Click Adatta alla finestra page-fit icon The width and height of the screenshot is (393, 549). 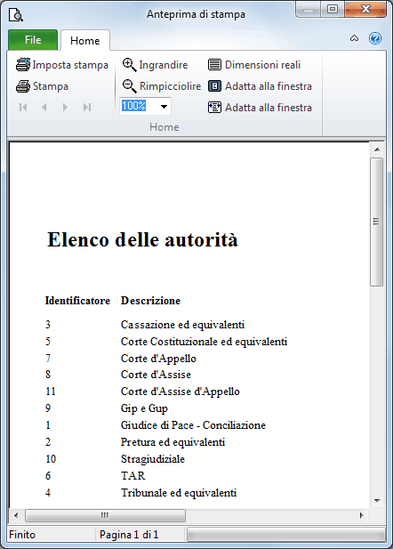pos(214,86)
